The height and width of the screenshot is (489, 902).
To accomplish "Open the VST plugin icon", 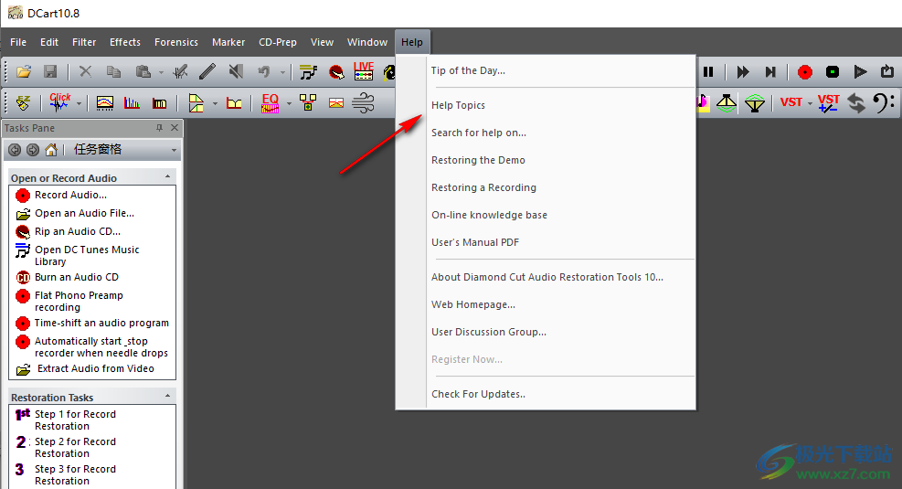I will (791, 102).
